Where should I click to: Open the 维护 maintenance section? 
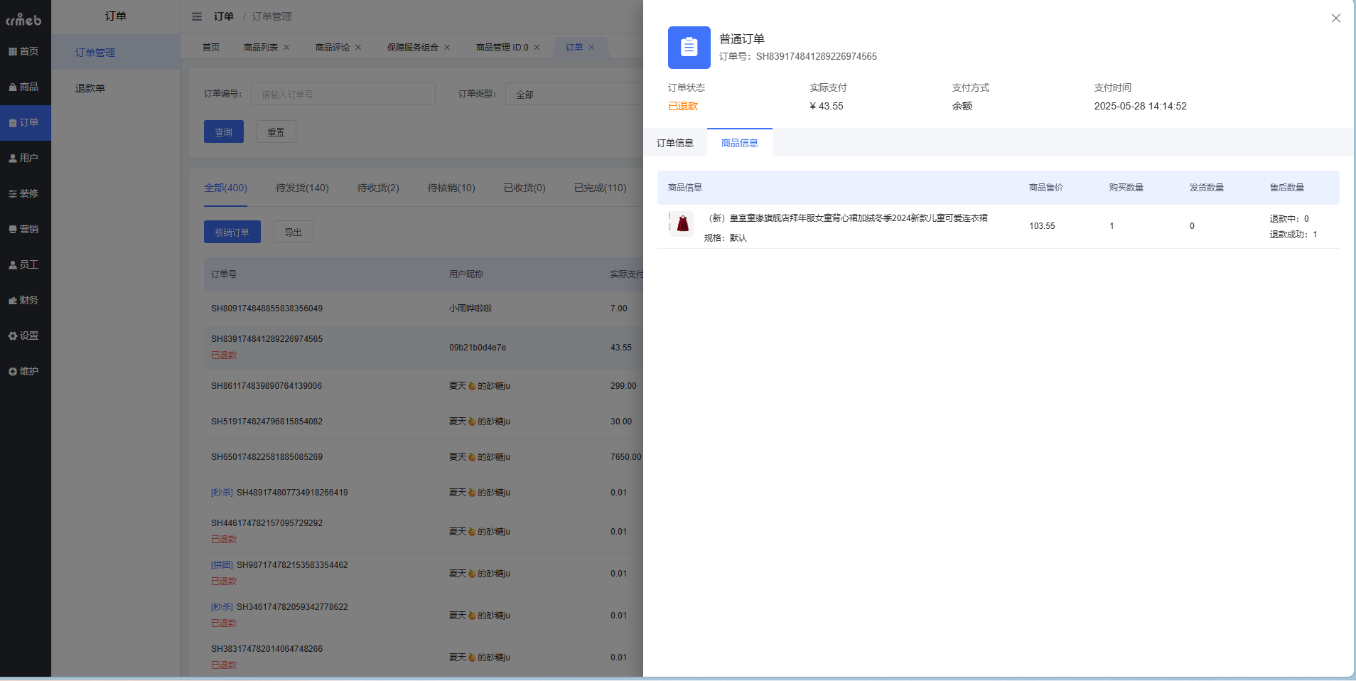coord(26,370)
